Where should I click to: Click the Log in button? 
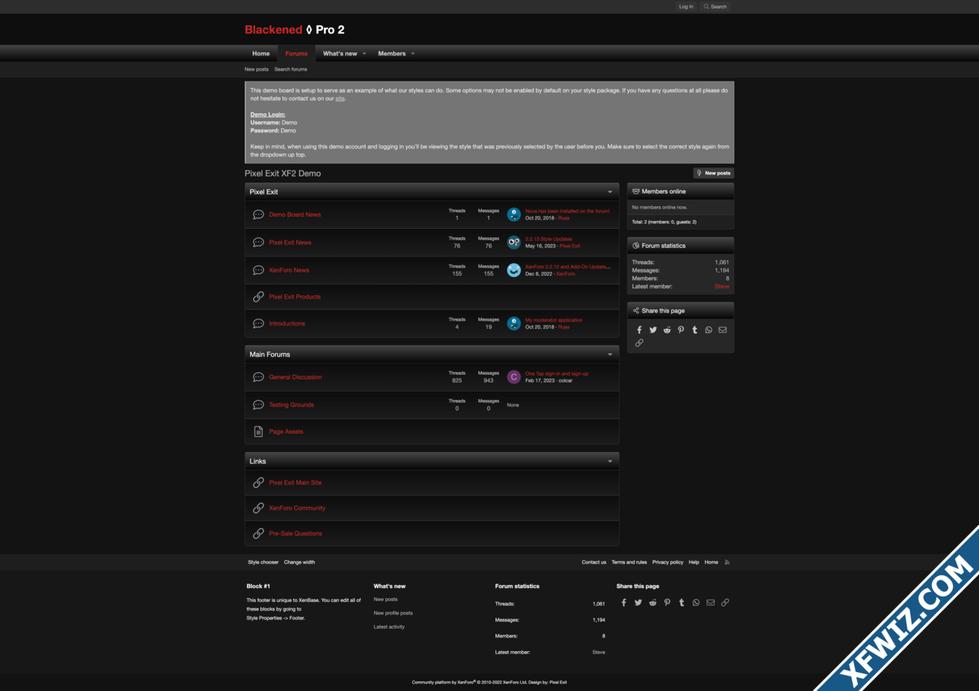[x=686, y=6]
